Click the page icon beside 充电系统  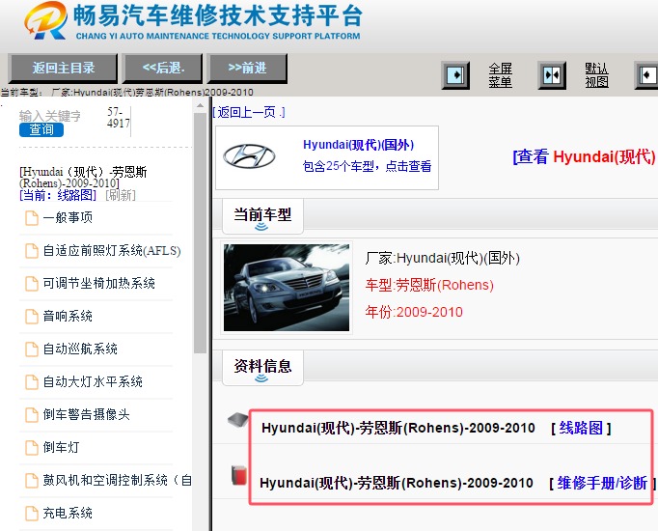[x=32, y=514]
